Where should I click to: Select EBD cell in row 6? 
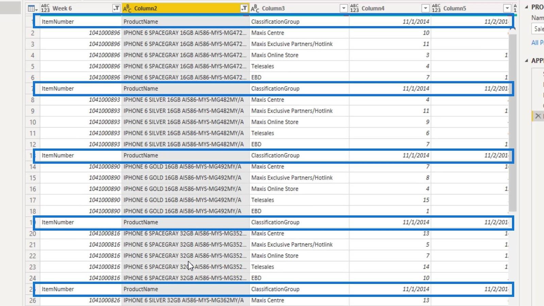[299, 78]
